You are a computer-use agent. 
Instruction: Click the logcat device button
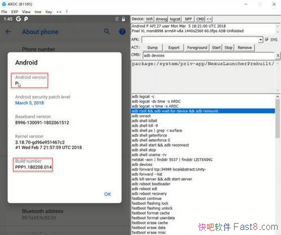click(175, 19)
